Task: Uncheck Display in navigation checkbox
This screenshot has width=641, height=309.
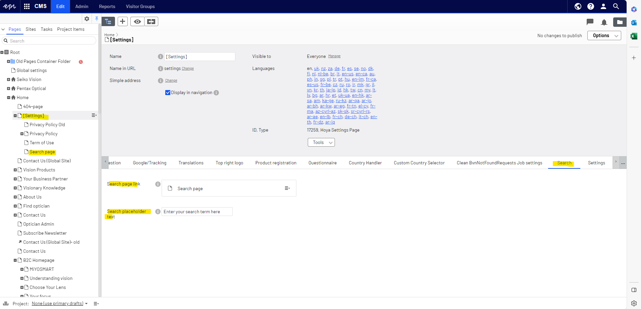Action: pyautogui.click(x=168, y=93)
